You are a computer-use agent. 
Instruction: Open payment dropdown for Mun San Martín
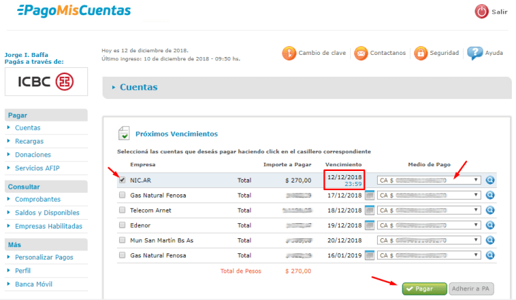pyautogui.click(x=429, y=240)
